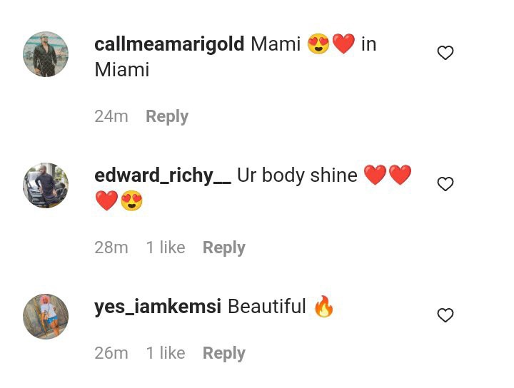
Task: View the 1 like on yes_iamkemsi's comment
Action: 166,352
